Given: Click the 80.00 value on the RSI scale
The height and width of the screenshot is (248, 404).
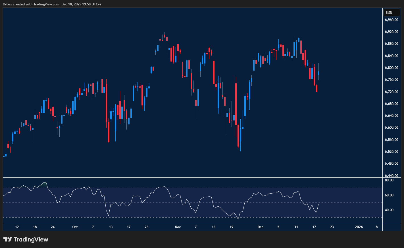Looking at the screenshot, I should tap(389, 180).
